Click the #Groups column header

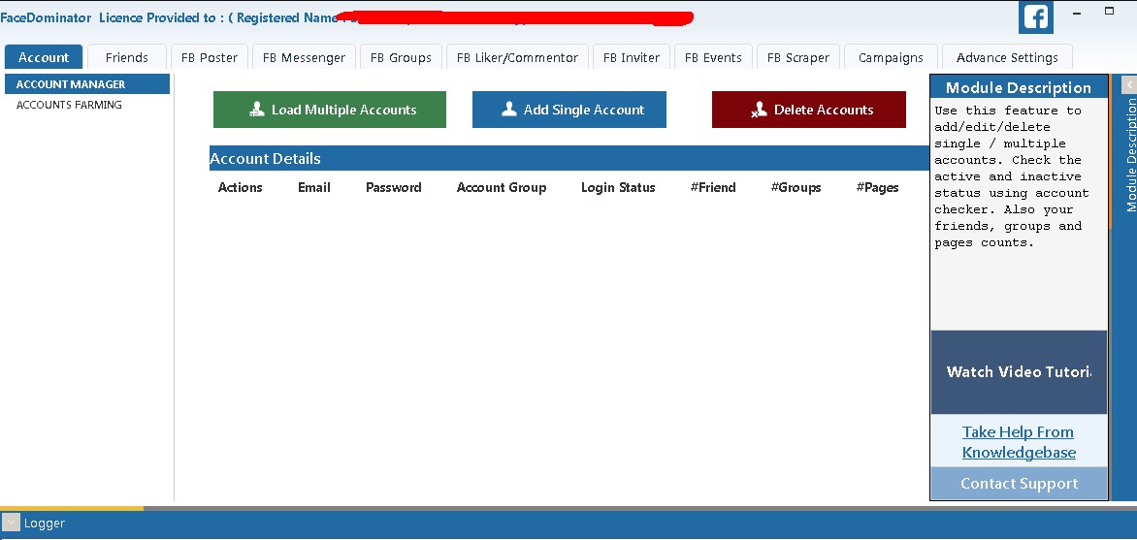coord(796,188)
